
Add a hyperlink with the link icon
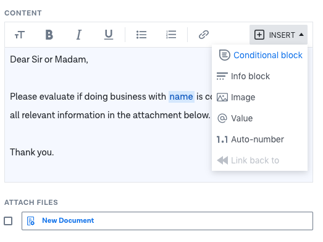204,35
